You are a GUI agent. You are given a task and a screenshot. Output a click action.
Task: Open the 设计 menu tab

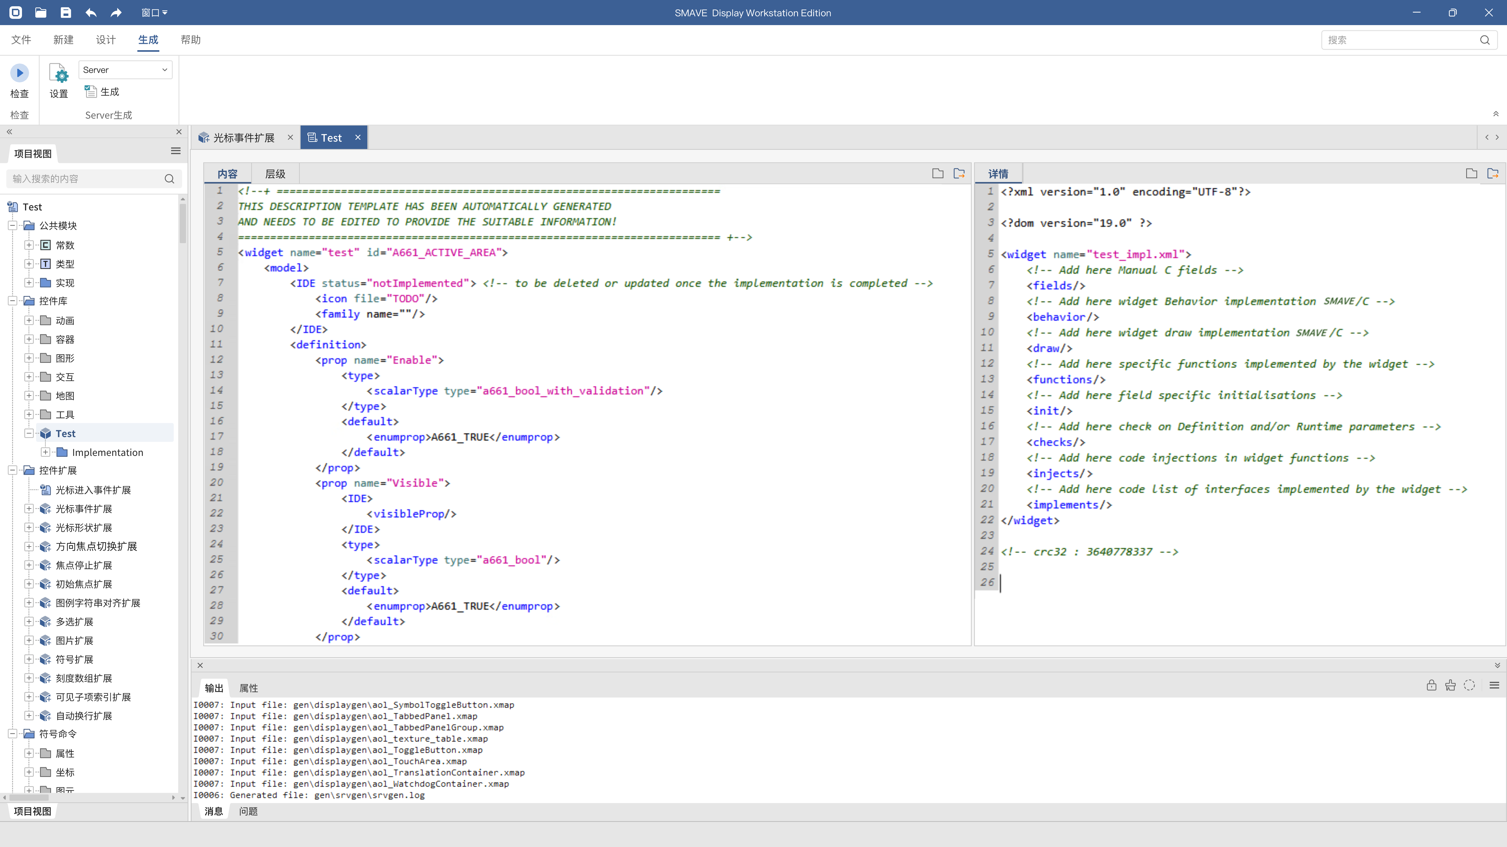106,40
